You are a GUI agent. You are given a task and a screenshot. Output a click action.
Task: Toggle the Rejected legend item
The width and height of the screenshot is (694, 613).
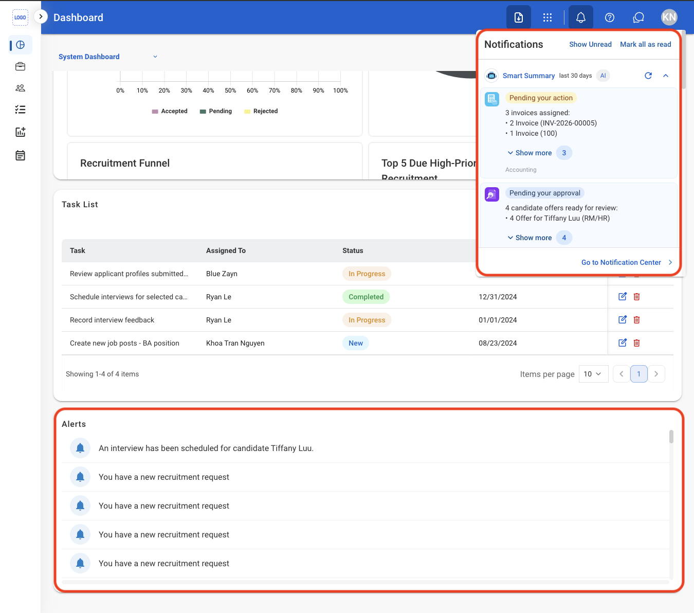click(261, 111)
